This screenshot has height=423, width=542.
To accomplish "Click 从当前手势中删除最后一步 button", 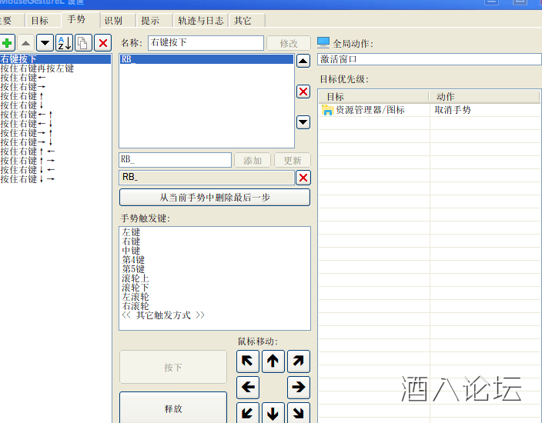I will pyautogui.click(x=214, y=198).
